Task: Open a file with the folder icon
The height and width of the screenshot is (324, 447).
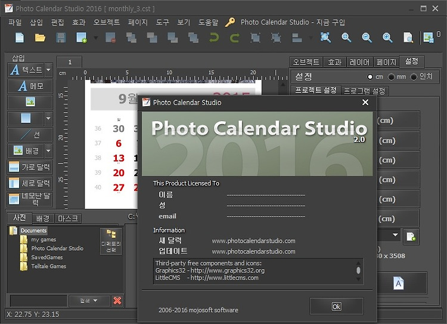Action: (x=40, y=38)
